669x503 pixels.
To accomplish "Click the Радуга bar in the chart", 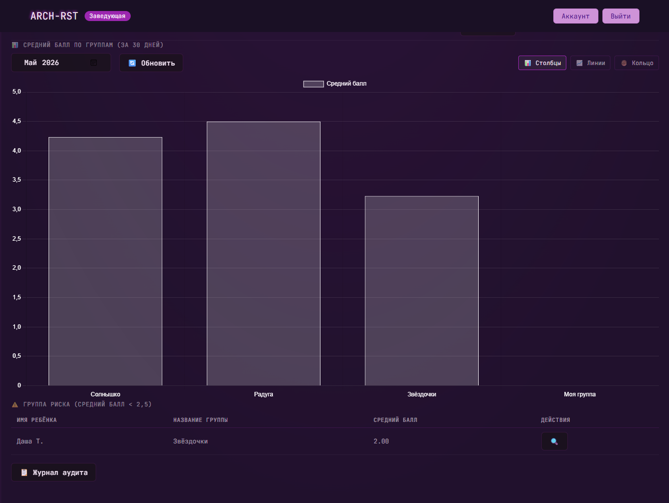I will pos(263,254).
